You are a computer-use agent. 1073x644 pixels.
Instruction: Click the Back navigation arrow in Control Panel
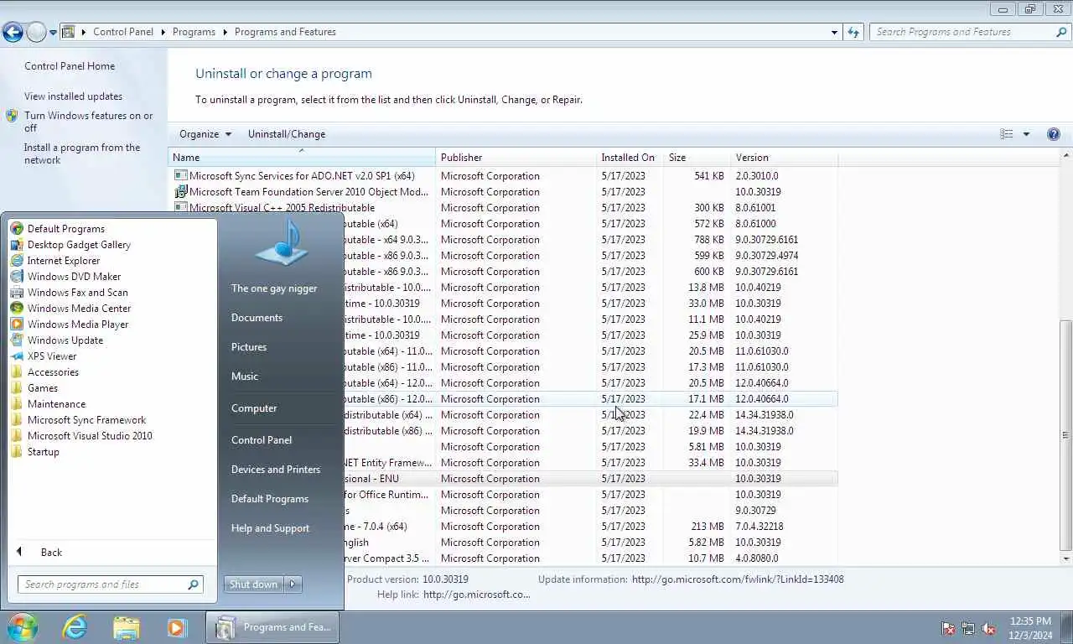[x=13, y=33]
